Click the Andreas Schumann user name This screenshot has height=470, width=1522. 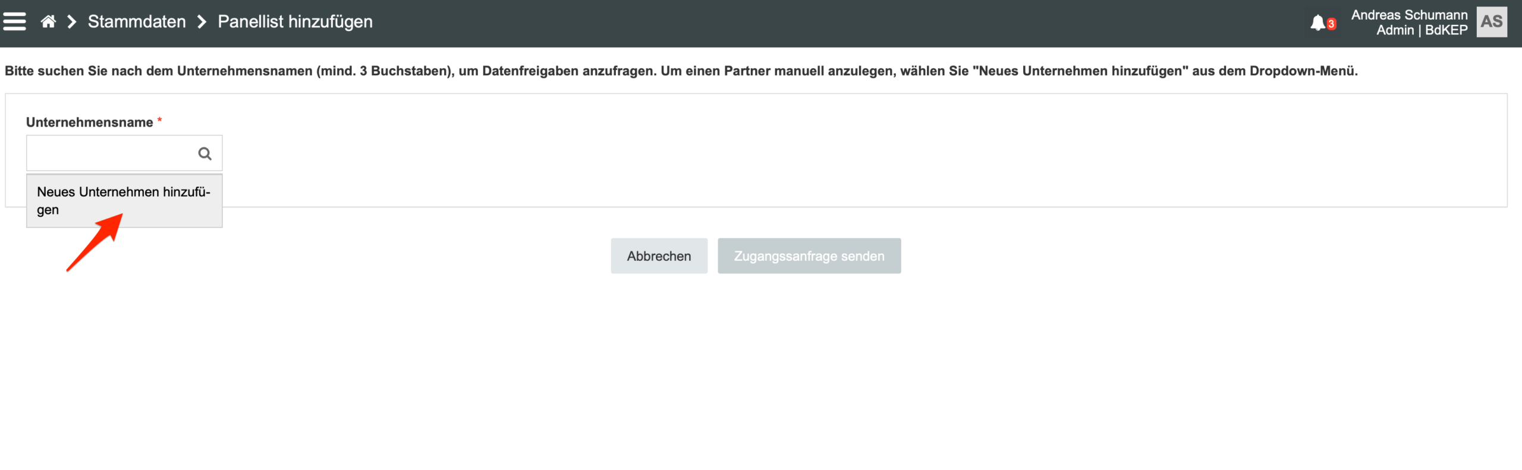click(1409, 15)
